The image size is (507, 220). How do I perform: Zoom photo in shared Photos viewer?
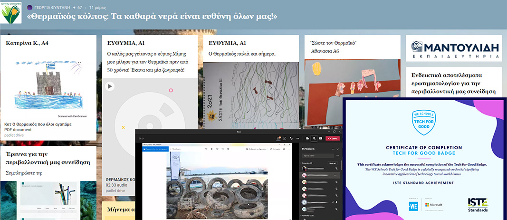point(206,149)
